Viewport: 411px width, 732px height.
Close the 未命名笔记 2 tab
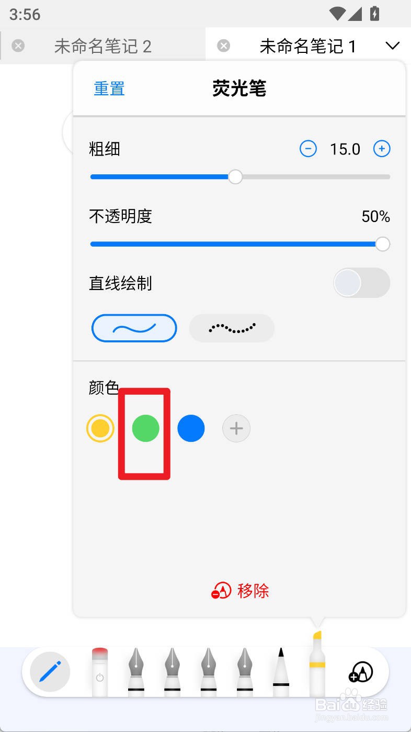[18, 46]
